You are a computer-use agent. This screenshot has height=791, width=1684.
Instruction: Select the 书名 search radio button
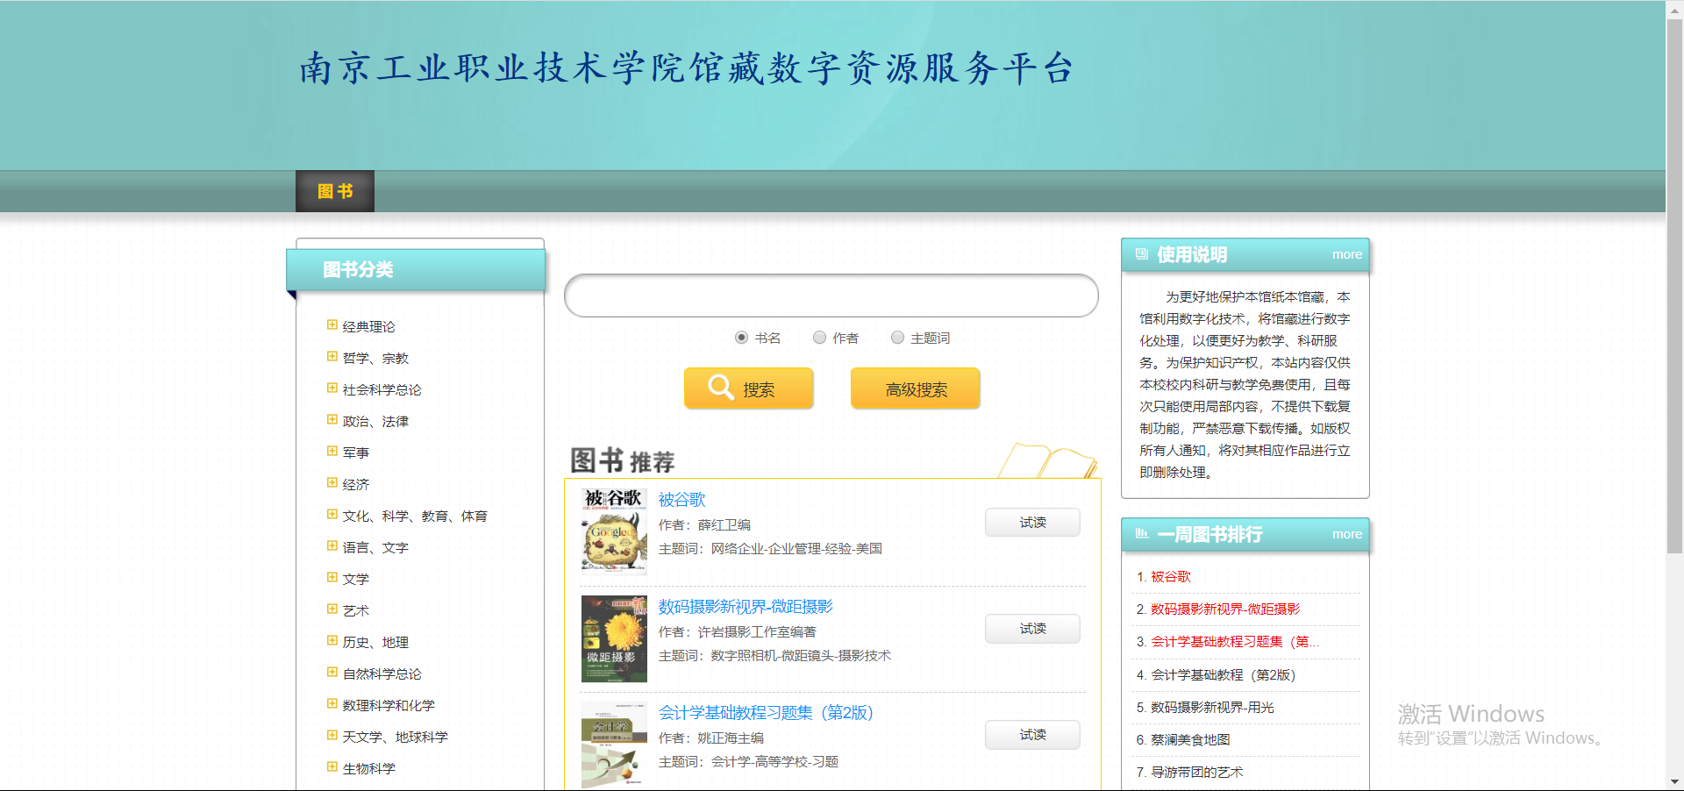[x=742, y=338]
